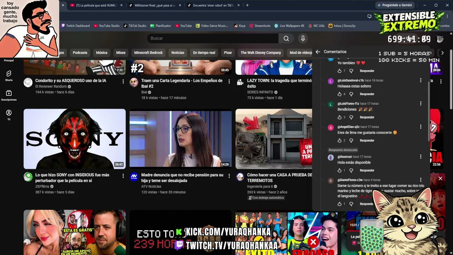Go back using the Comentarios arrow
The width and height of the screenshot is (453, 255).
[x=318, y=52]
